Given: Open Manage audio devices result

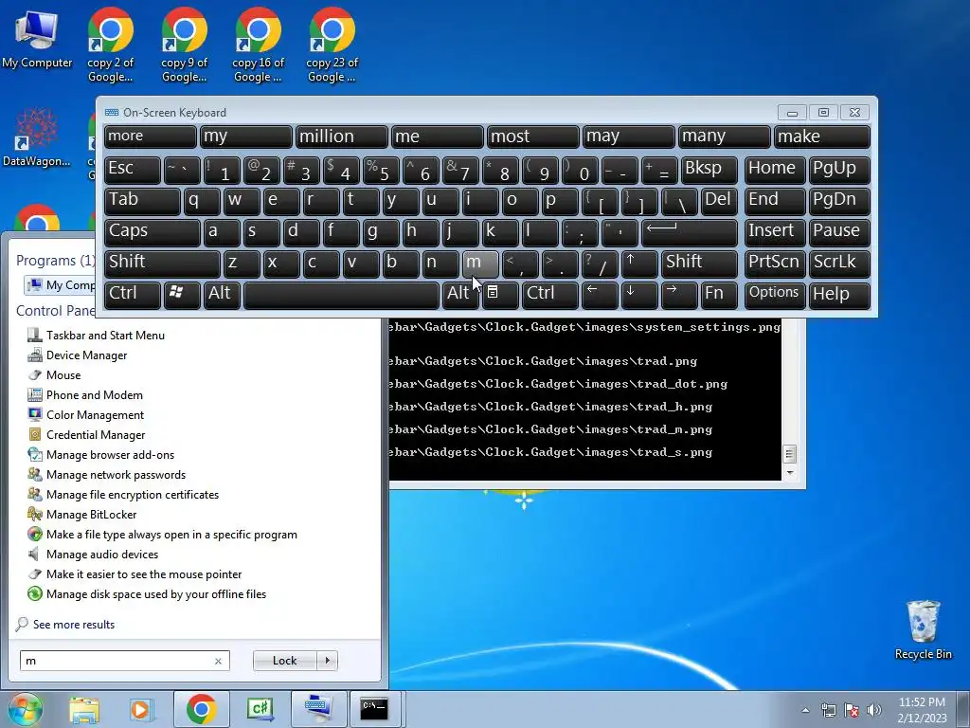Looking at the screenshot, I should [x=93, y=555].
